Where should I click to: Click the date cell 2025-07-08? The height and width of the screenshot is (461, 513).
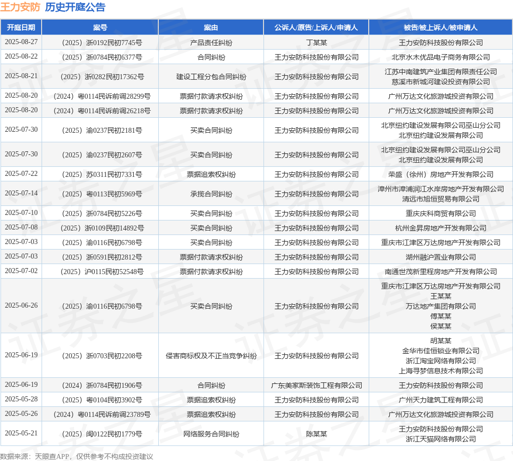[21, 227]
